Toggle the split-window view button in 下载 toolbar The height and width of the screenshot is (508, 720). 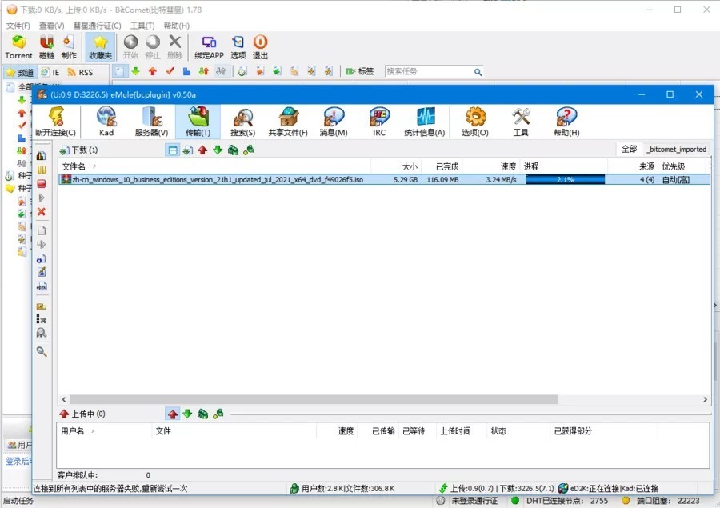173,150
